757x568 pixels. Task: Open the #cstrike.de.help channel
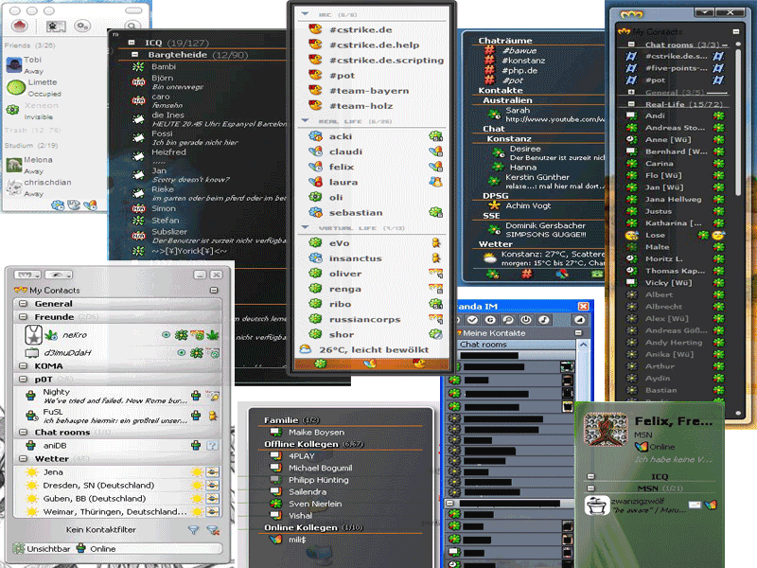click(x=374, y=44)
